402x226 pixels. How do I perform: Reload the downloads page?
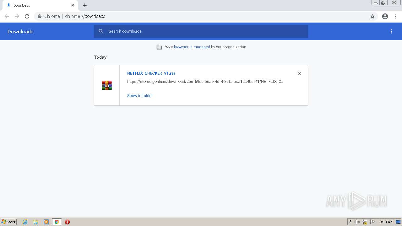point(27,16)
